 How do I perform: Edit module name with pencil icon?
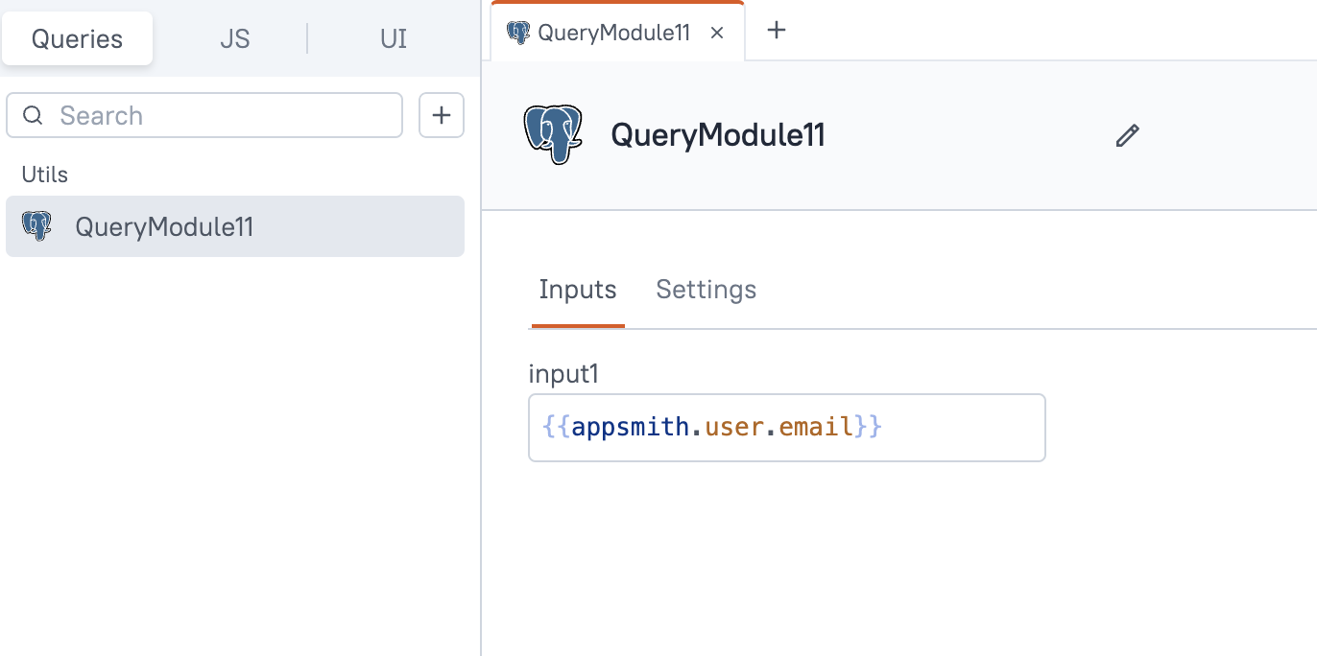(1127, 136)
